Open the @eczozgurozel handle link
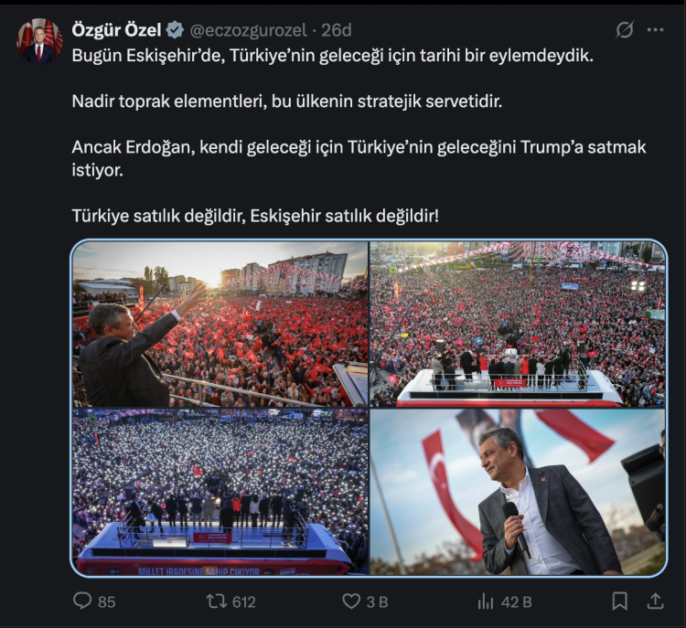Viewport: 686px width, 628px height. 249,30
